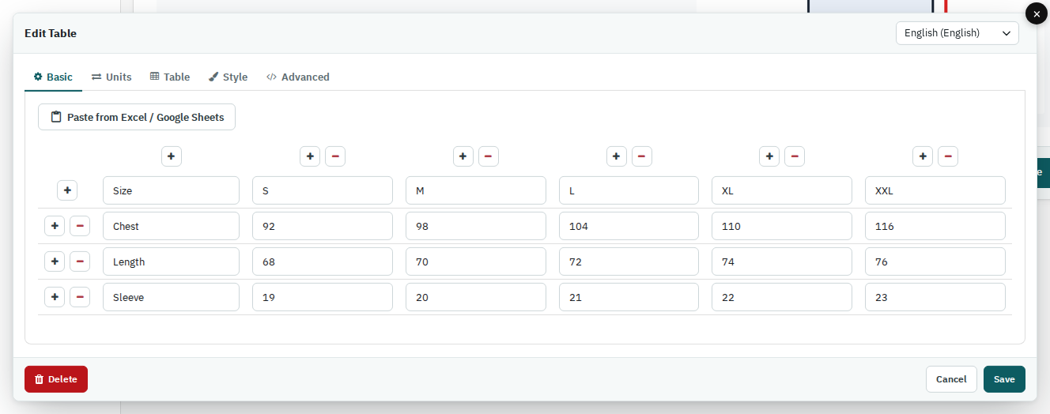Screen dimensions: 1050x414
Task: Select the Length value 74 cell
Action: 782,262
